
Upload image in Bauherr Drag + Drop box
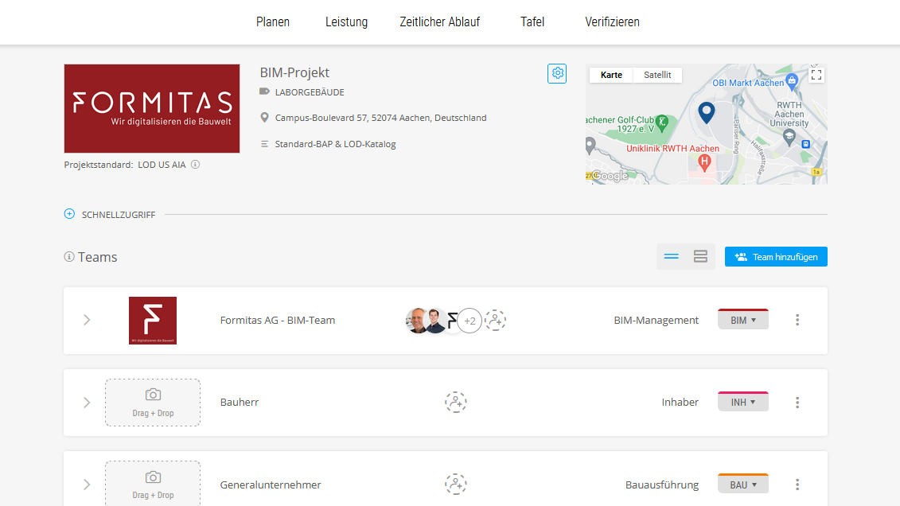point(153,403)
